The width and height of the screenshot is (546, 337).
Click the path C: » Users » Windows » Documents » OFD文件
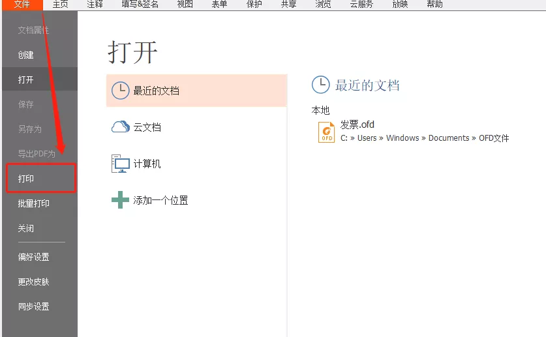tap(425, 138)
